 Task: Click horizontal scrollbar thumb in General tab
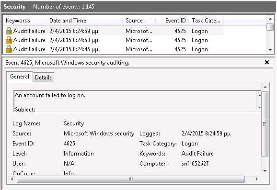point(131,179)
